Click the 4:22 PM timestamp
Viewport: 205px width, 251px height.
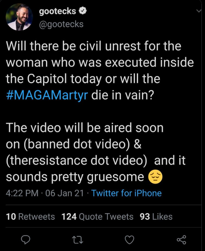[x=22, y=193]
